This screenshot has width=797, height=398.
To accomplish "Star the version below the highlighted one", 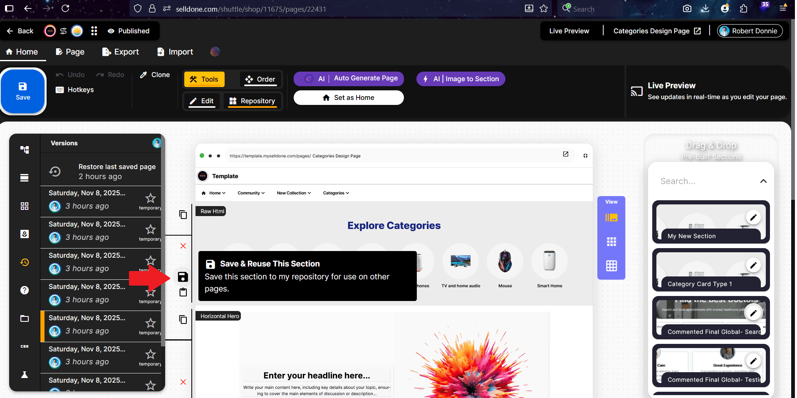I will pos(151,354).
